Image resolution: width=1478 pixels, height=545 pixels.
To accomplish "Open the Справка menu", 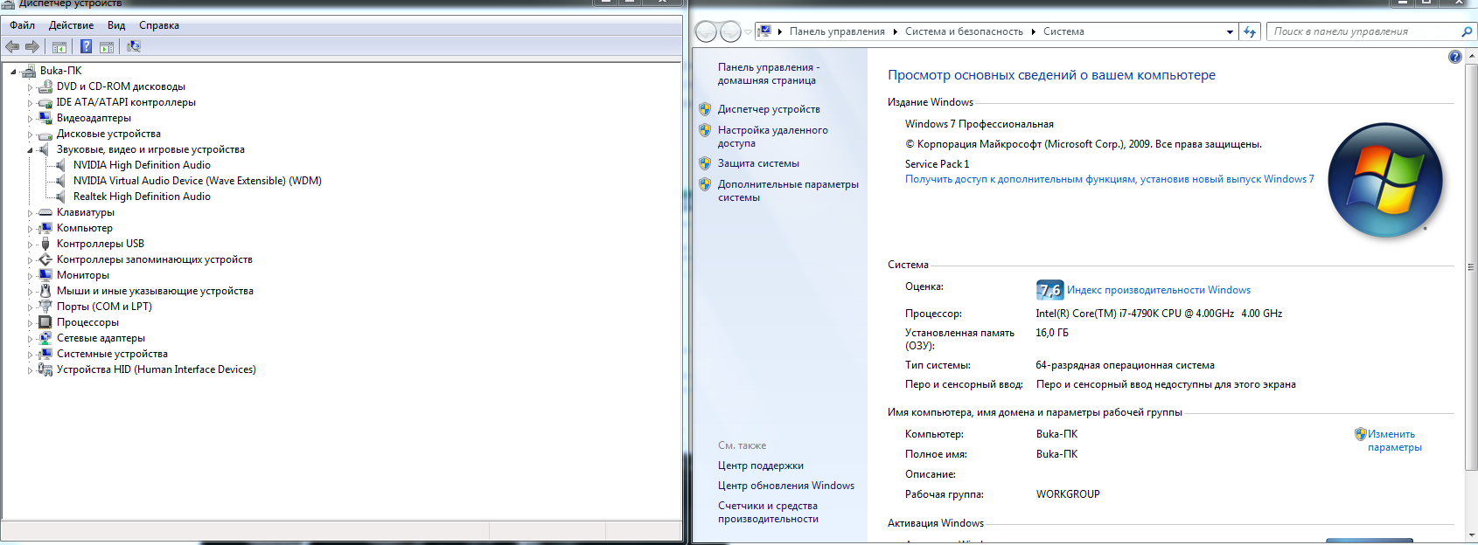I will point(159,25).
